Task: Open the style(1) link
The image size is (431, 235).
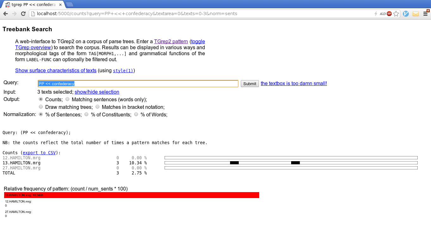Action: pos(123,71)
